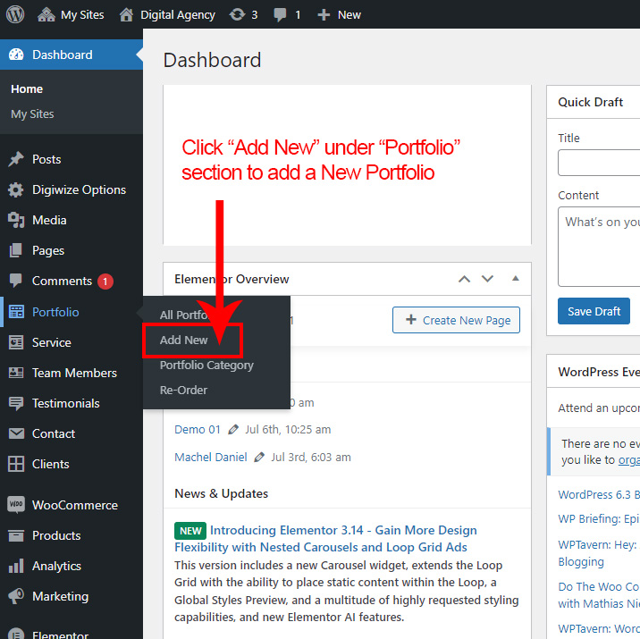The image size is (640, 639).
Task: Open Portfolio Category from submenu
Action: [206, 366]
